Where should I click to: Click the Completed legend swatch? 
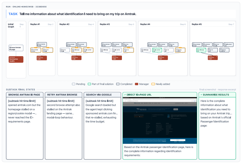[118, 84]
